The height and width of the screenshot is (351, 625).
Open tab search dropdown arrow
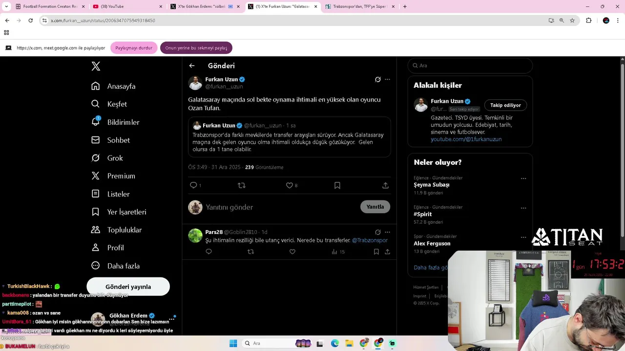6,6
